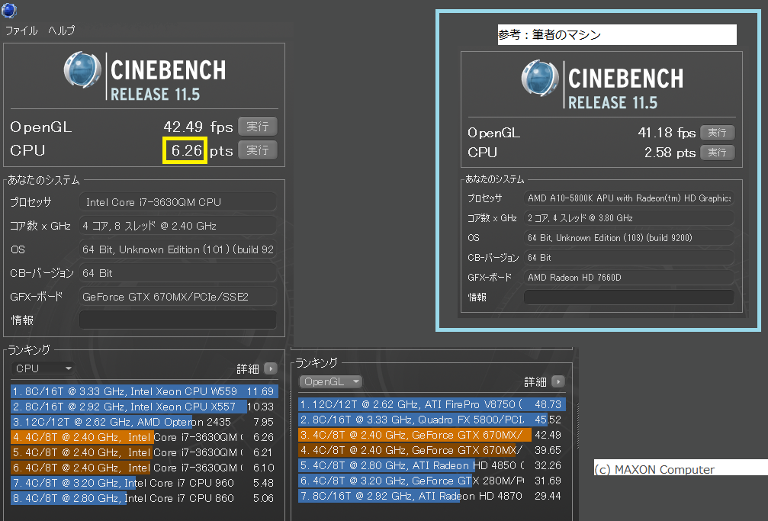This screenshot has width=768, height=521.
Task: Click the 2 コア, 4 スレッド @ 3.80 GHz field
Action: click(x=629, y=218)
